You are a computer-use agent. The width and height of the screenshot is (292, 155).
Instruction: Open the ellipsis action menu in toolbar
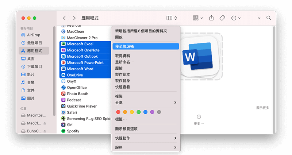236,18
